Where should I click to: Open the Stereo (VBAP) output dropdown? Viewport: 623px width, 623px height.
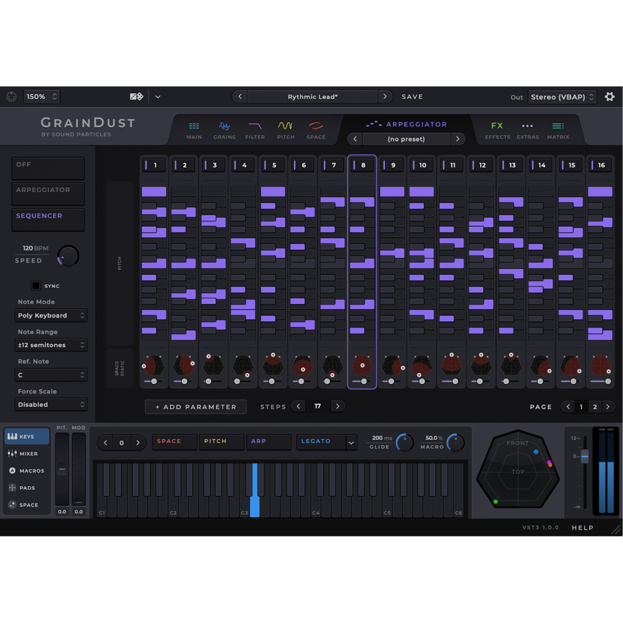click(562, 97)
